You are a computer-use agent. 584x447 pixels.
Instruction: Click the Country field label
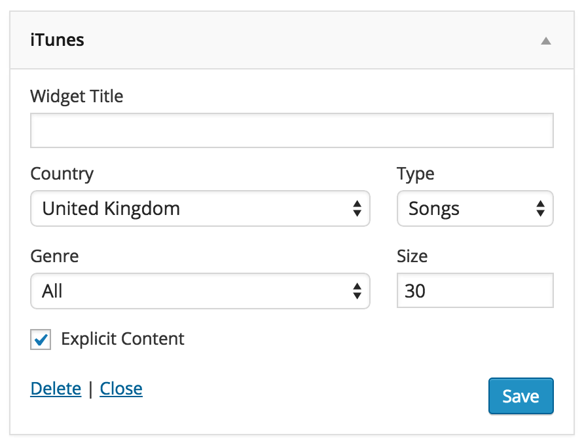(62, 174)
